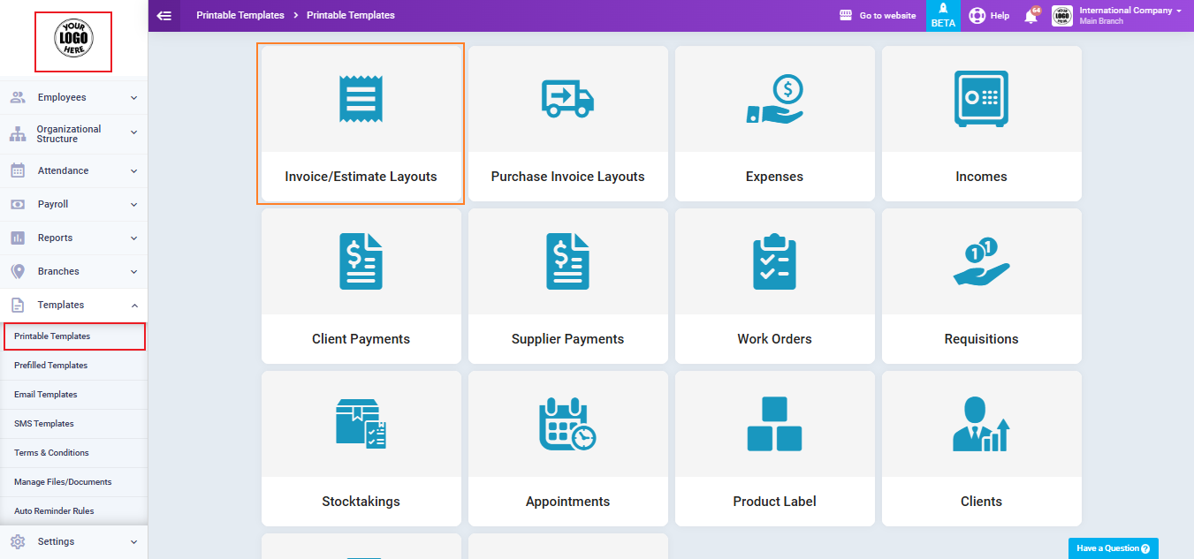Click the Work Orders card label
This screenshot has height=559, width=1194.
(x=774, y=339)
